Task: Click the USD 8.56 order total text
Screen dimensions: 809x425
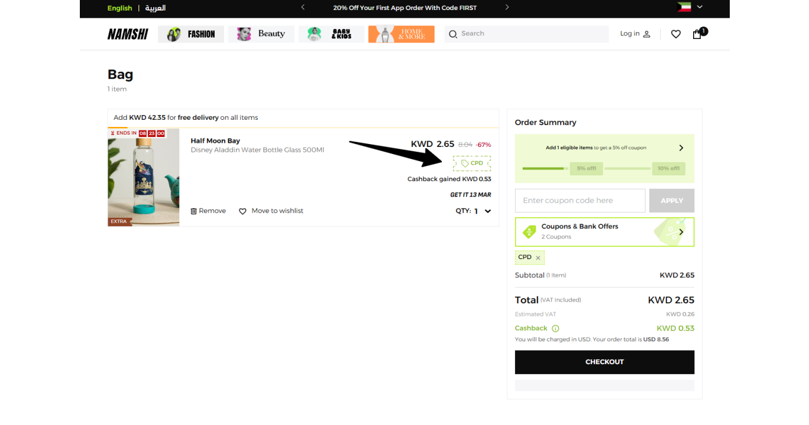Action: click(x=656, y=339)
